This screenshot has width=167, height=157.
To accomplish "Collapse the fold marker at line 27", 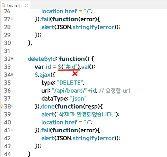I will (12, 19).
